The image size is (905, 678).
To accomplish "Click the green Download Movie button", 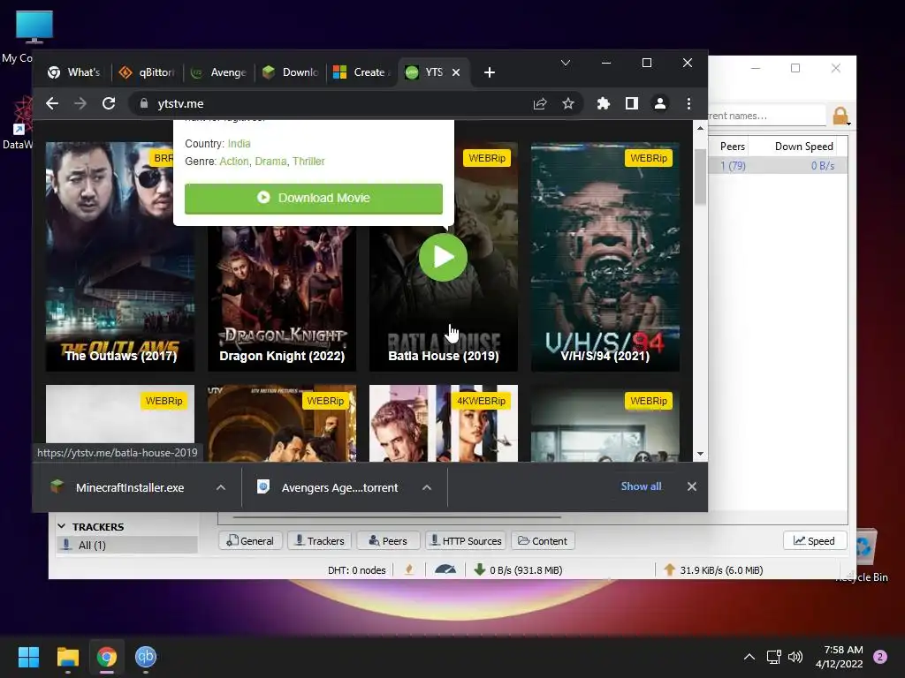I will [314, 199].
